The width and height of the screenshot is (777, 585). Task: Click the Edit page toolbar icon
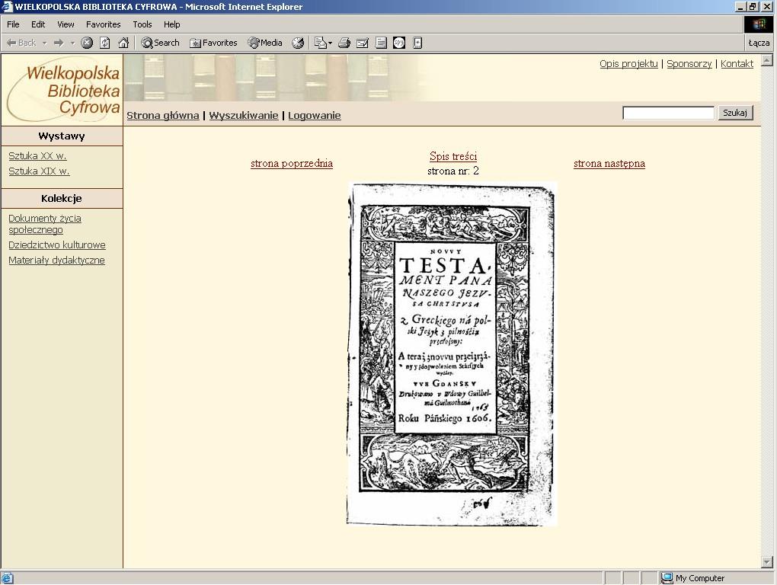(363, 43)
